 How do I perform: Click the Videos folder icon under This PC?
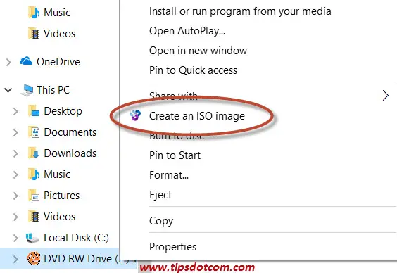tap(34, 217)
